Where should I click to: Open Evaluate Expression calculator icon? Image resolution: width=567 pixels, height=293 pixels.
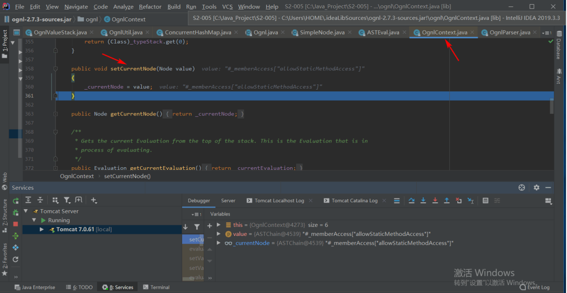[486, 201]
